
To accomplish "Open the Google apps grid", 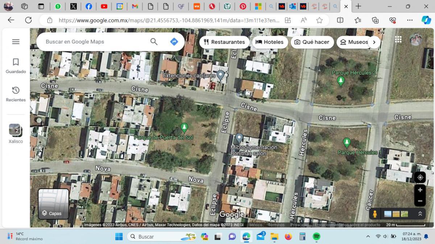I will [398, 39].
